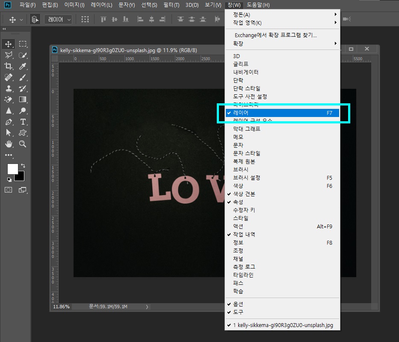This screenshot has width=399, height=342.
Task: Select the Eyedropper tool
Action: (x=23, y=66)
